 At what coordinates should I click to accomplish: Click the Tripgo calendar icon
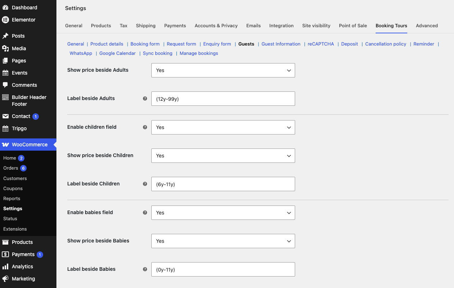(5, 128)
